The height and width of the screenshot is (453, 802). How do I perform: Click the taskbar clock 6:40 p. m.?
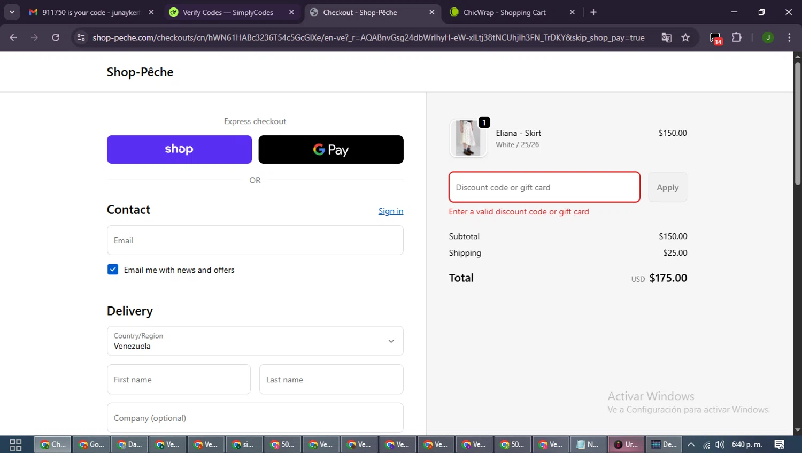point(747,444)
